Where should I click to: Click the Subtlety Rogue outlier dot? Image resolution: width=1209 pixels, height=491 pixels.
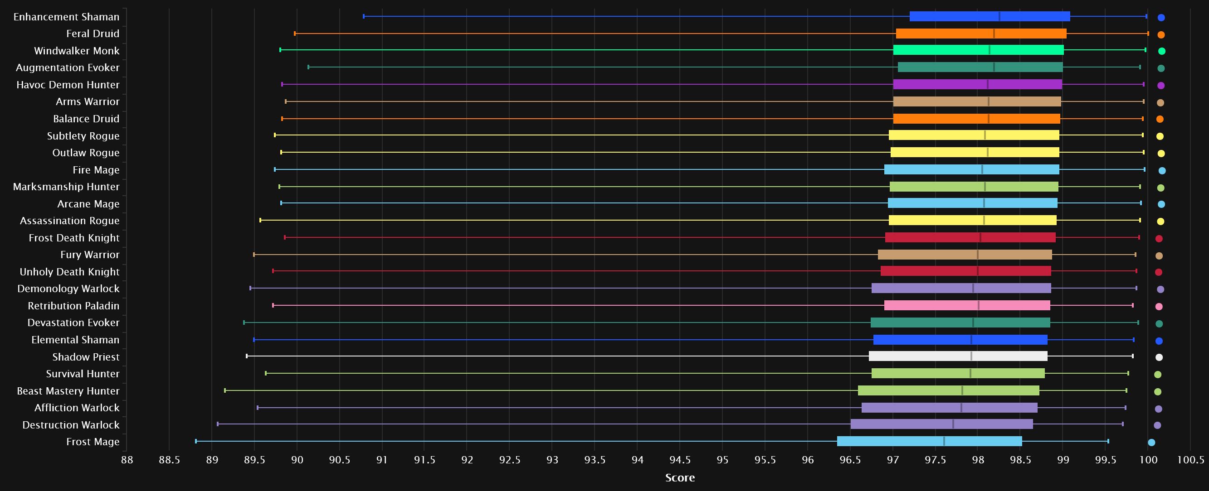click(x=1160, y=136)
